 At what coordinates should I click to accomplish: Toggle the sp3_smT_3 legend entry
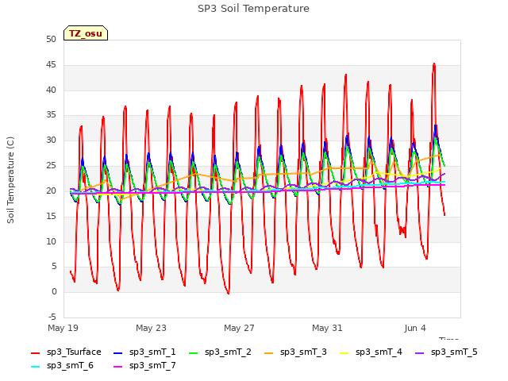coord(295,352)
